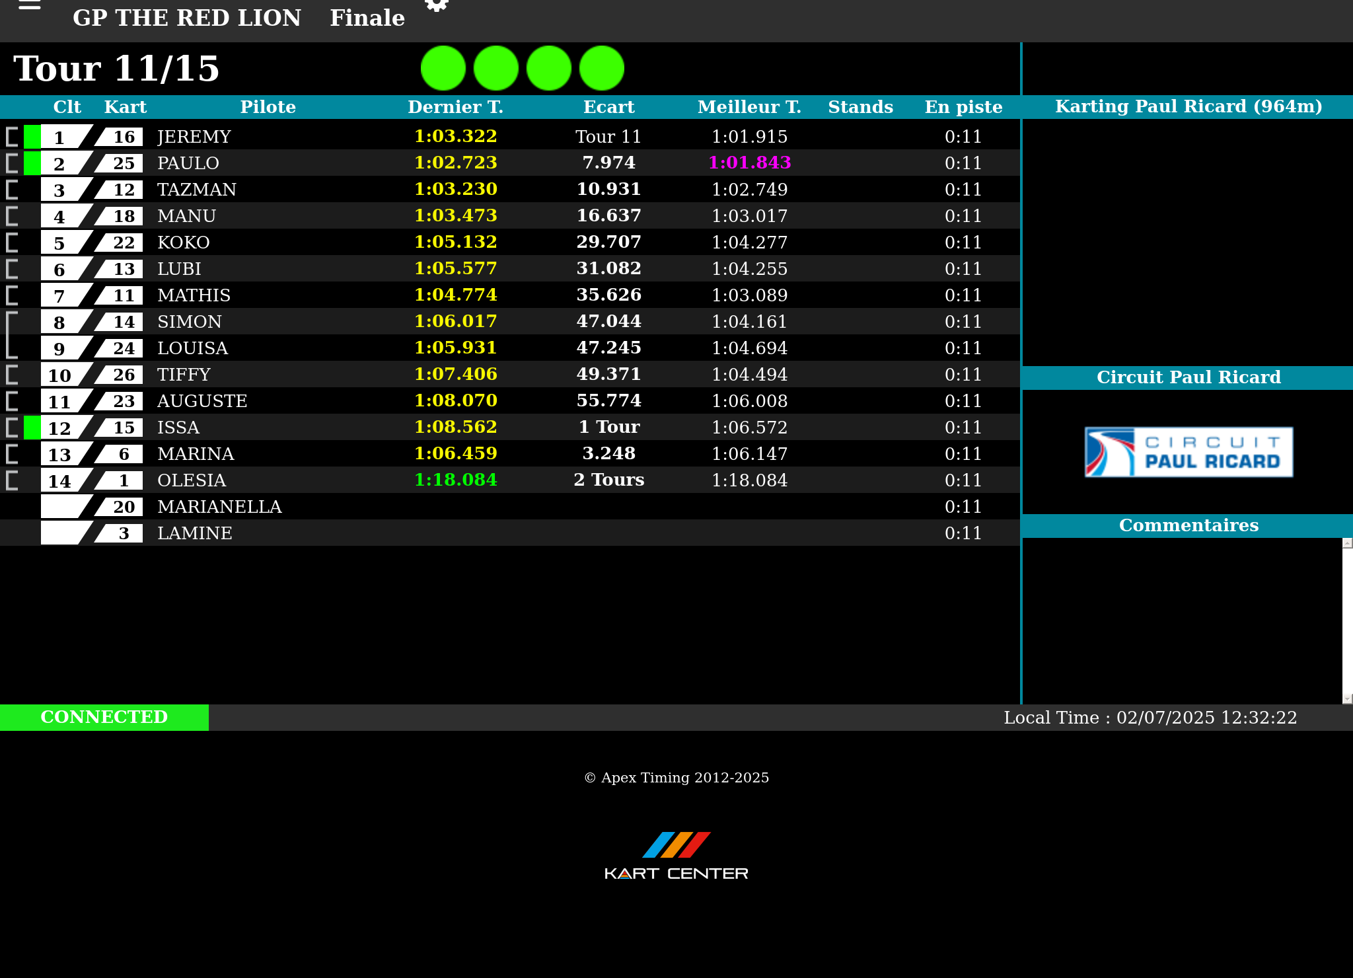Click the first green status light
The width and height of the screenshot is (1353, 978).
point(443,68)
